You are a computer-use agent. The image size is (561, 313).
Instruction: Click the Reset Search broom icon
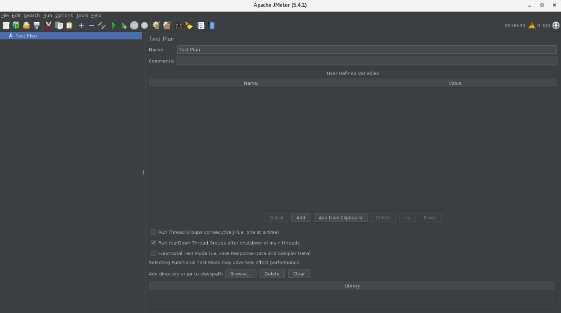[x=189, y=26]
